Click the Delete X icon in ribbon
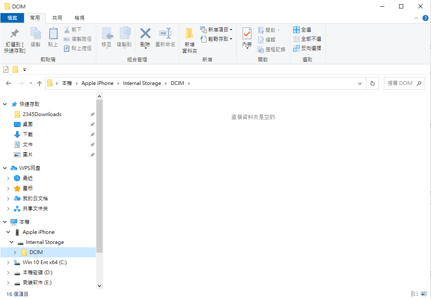 pyautogui.click(x=145, y=34)
